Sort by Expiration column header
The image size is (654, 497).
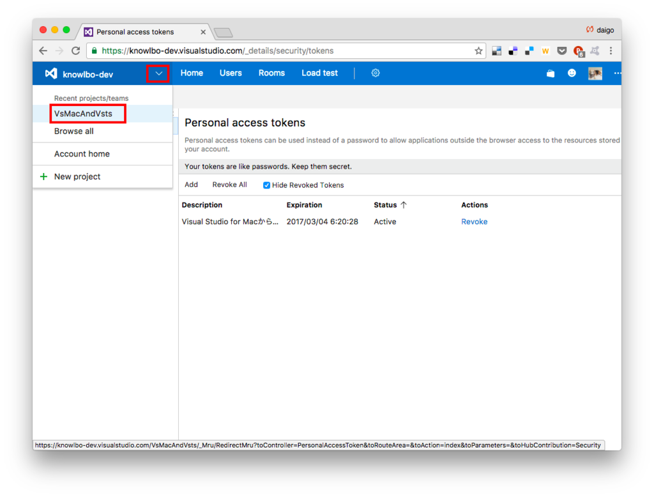pyautogui.click(x=304, y=205)
